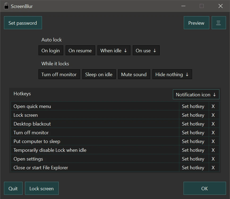Set hotkey for Lock screen row
Image resolution: width=230 pixels, height=199 pixels.
194,115
